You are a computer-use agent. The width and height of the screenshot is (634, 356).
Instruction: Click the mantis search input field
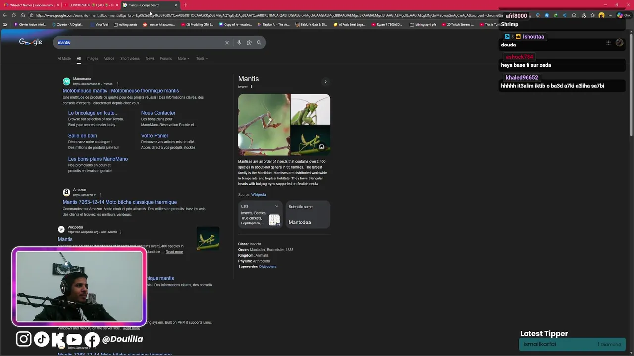[x=139, y=43]
